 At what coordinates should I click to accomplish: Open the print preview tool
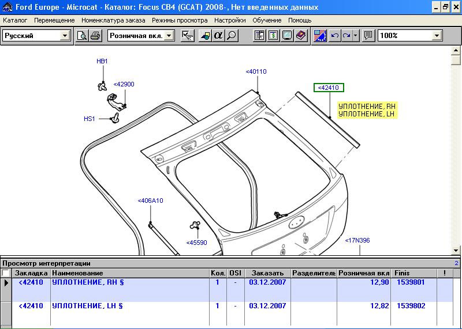tap(81, 36)
